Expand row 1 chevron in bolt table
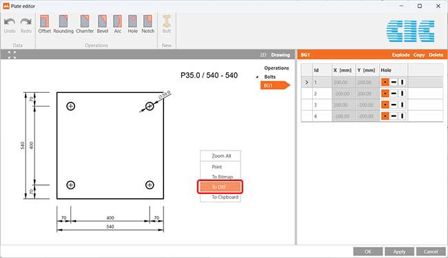The image size is (448, 258). (x=307, y=83)
